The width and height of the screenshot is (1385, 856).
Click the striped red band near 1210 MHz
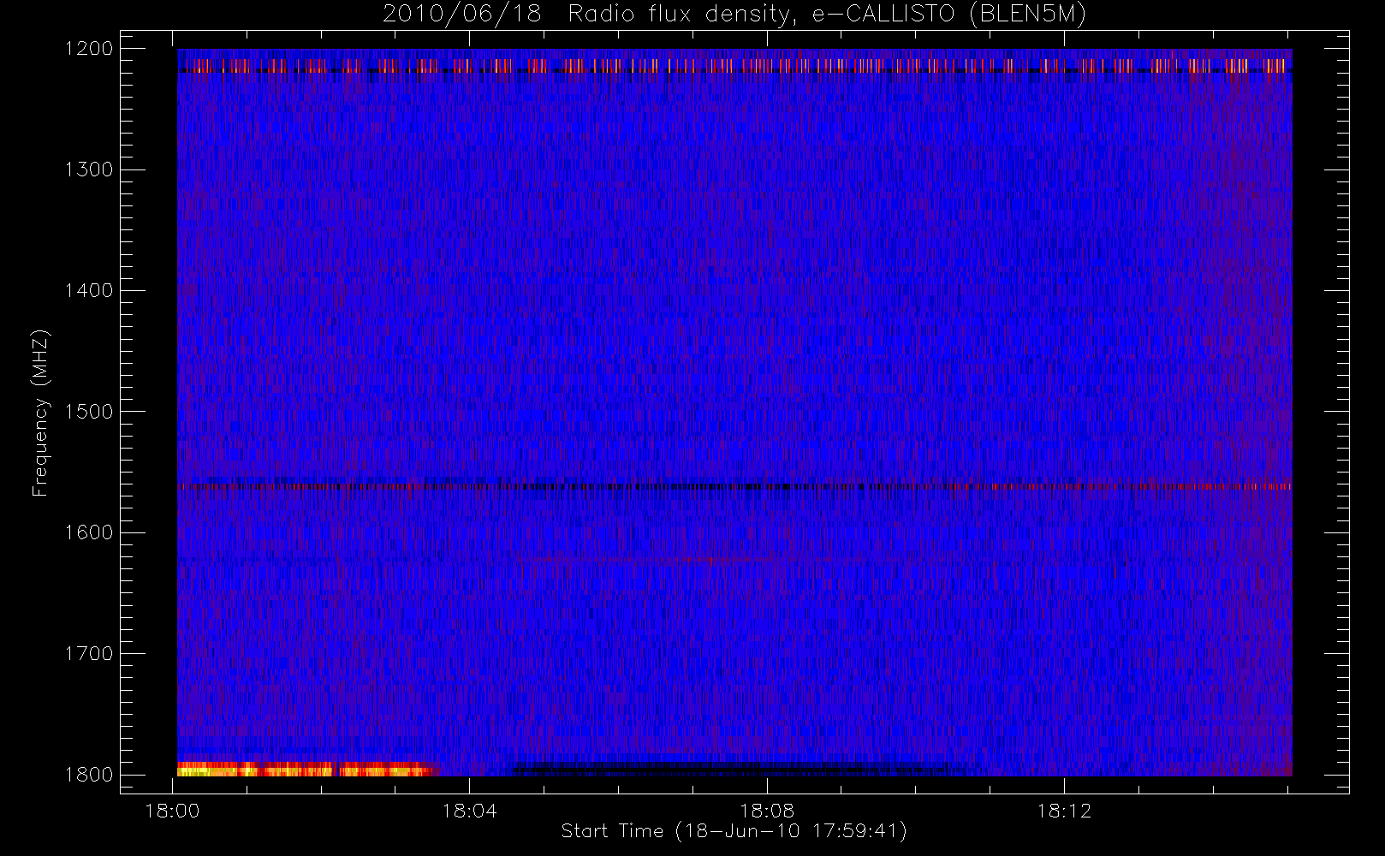pos(734,65)
